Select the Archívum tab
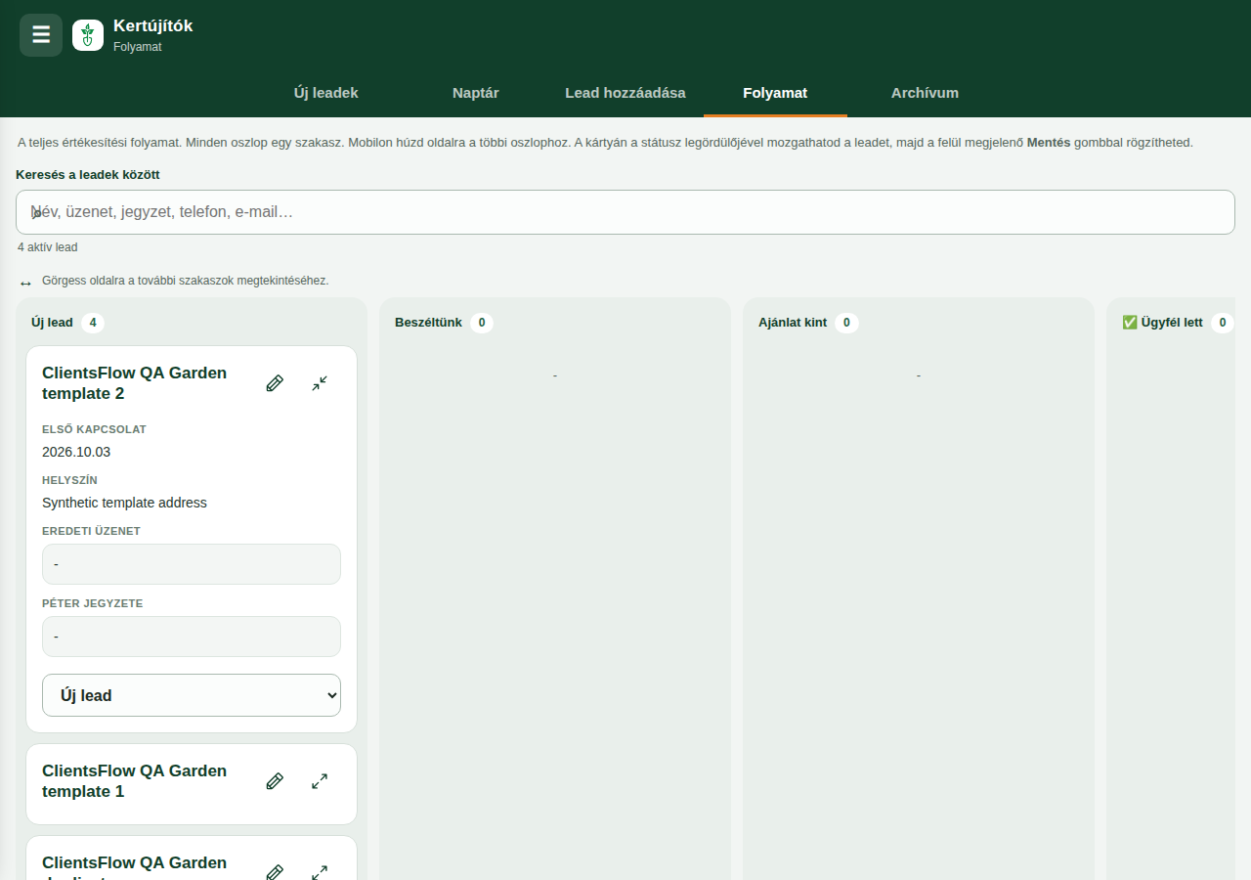This screenshot has height=880, width=1251. [925, 93]
